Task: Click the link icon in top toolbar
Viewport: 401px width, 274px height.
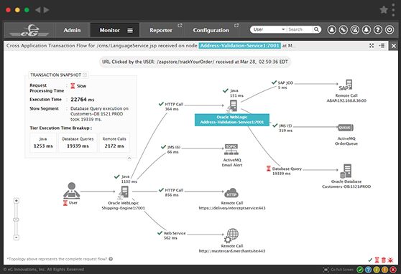Action: 344,30
